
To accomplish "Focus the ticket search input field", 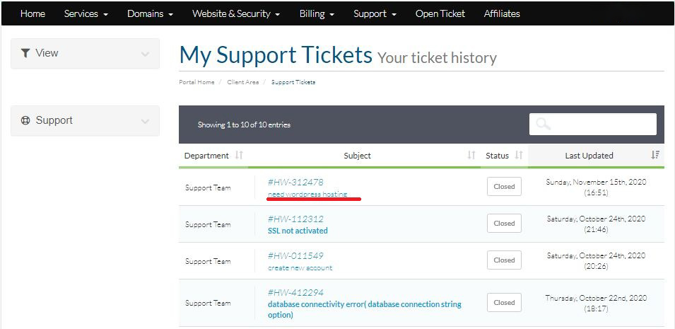I will pos(601,124).
